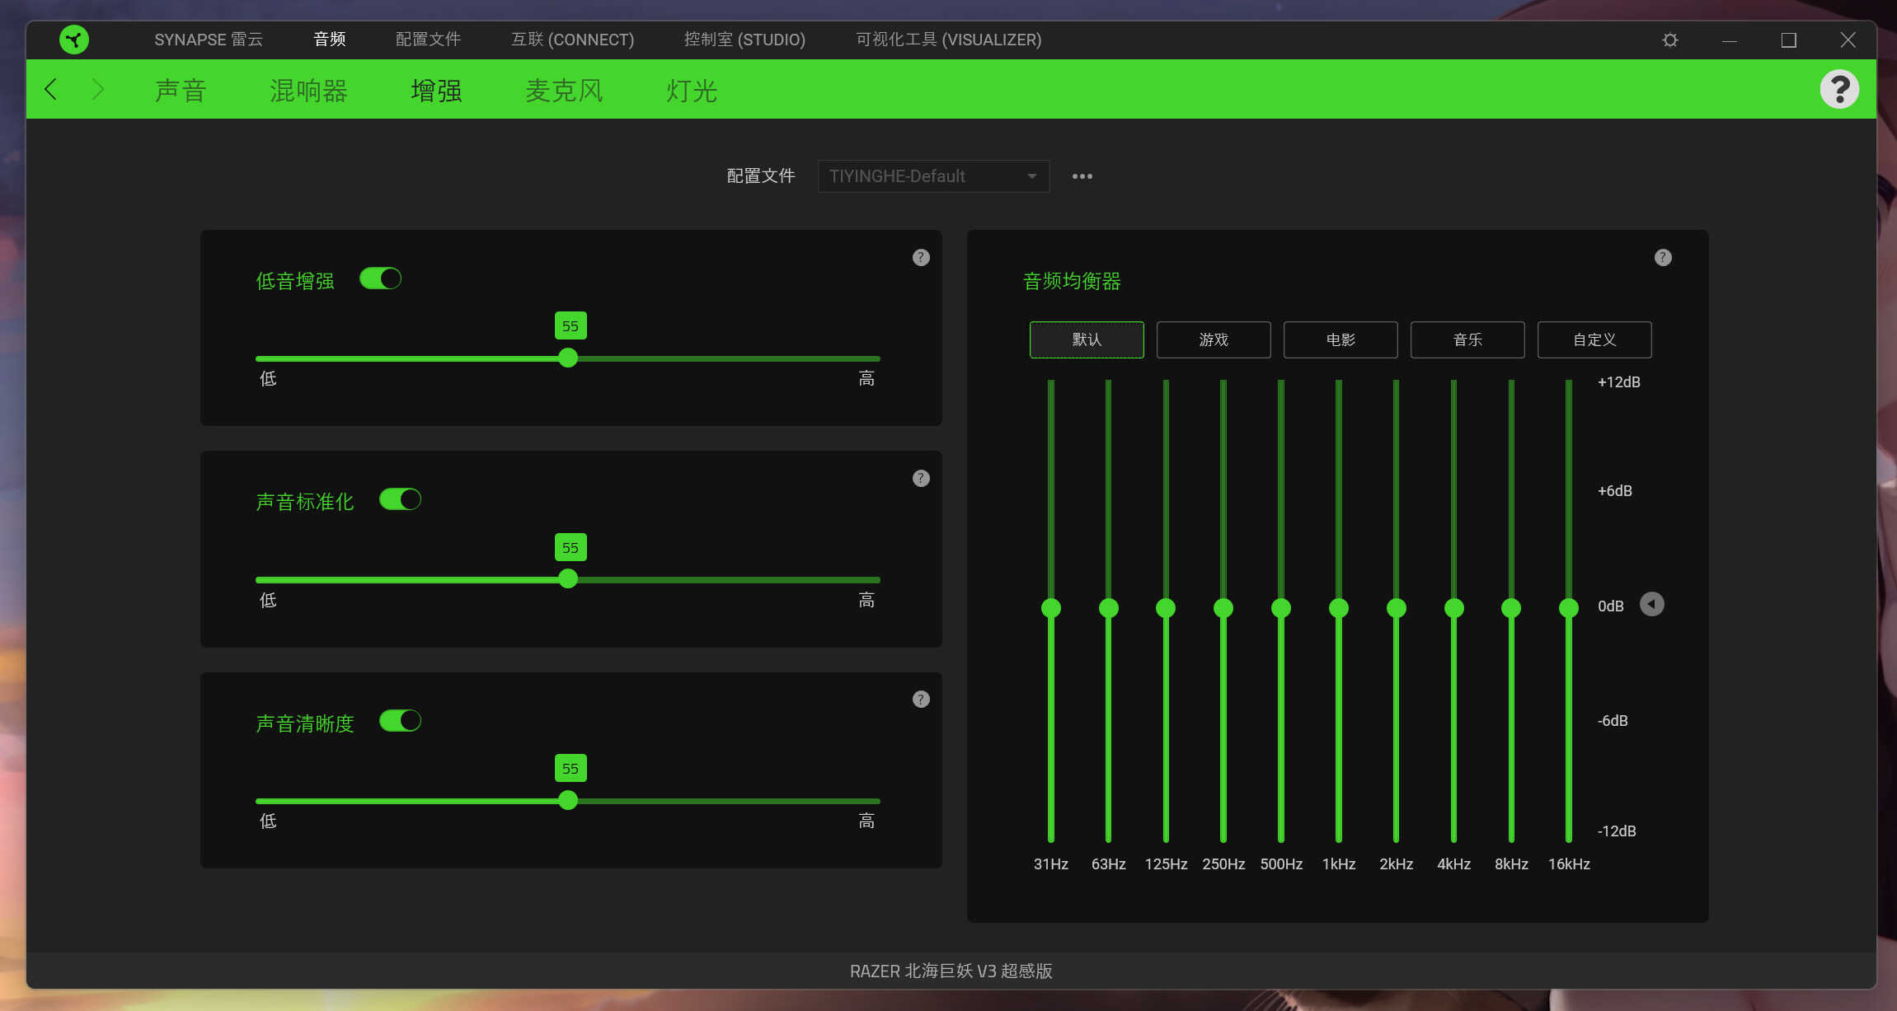Select the 音乐 equalizer preset
The height and width of the screenshot is (1011, 1897).
pyautogui.click(x=1467, y=339)
